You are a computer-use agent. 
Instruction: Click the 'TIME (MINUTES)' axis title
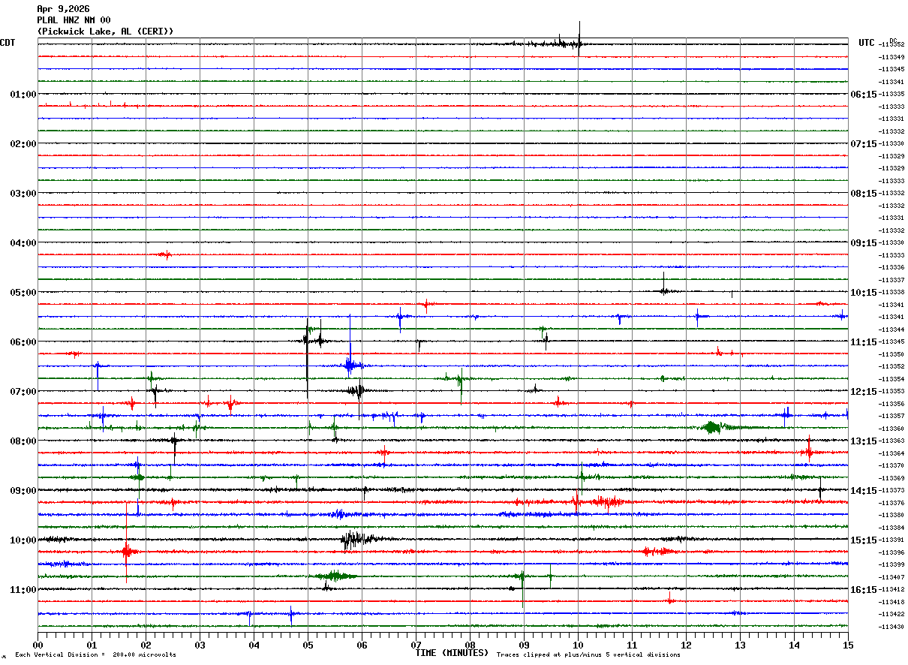click(x=452, y=653)
